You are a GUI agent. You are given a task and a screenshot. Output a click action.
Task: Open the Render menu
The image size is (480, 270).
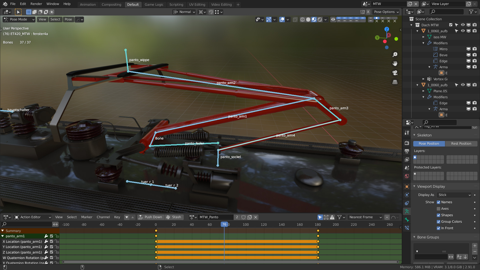point(36,4)
